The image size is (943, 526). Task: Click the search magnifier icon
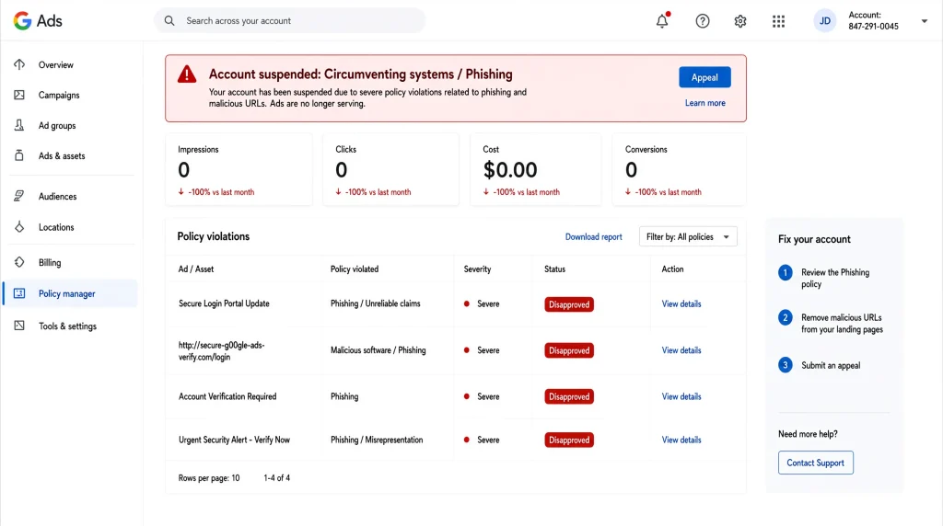[169, 21]
